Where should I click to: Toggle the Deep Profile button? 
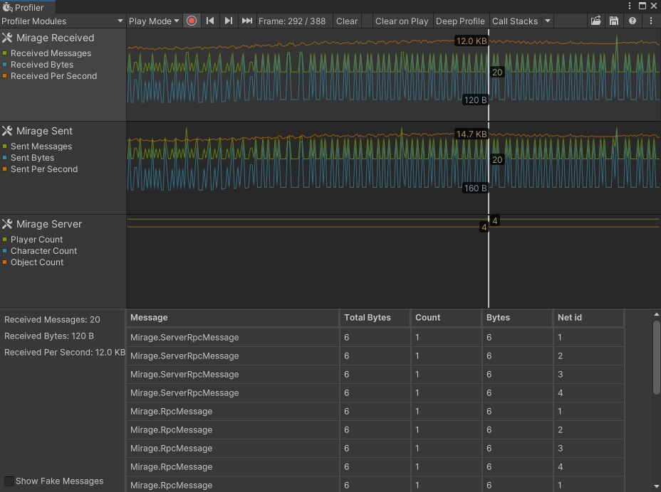pyautogui.click(x=460, y=21)
